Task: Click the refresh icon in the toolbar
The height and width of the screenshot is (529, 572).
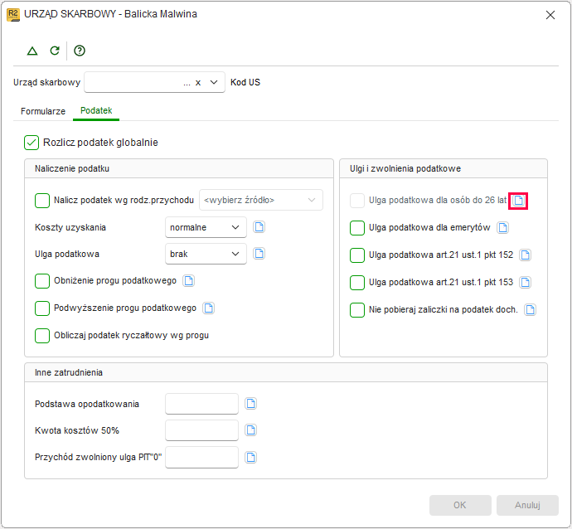Action: click(x=55, y=51)
